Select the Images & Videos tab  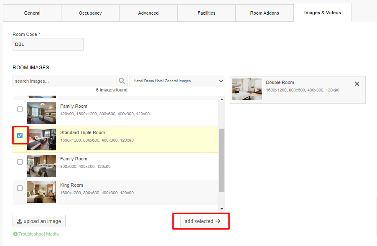[323, 13]
